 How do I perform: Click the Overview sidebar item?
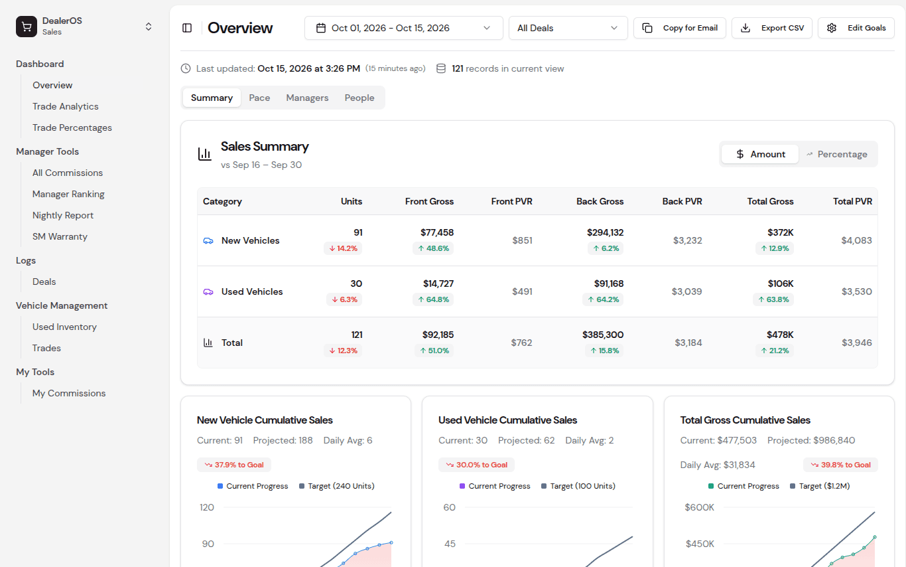click(52, 85)
